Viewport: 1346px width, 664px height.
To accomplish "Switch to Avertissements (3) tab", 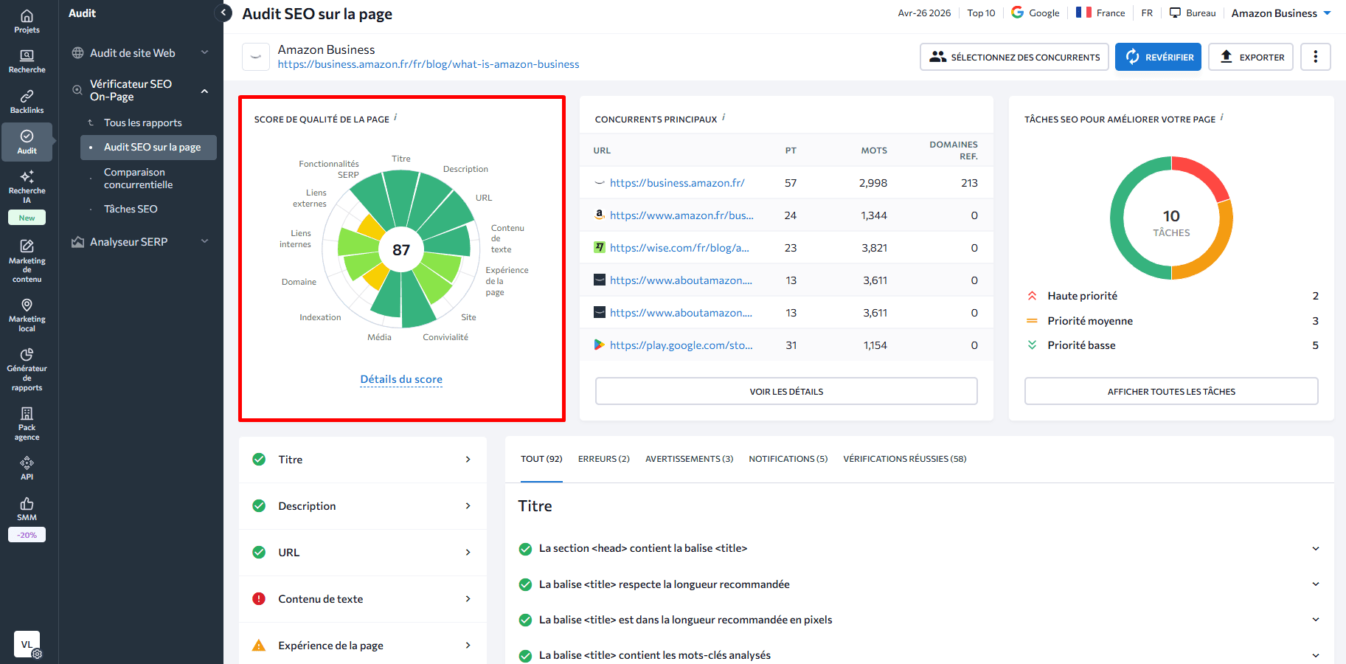I will pyautogui.click(x=689, y=459).
